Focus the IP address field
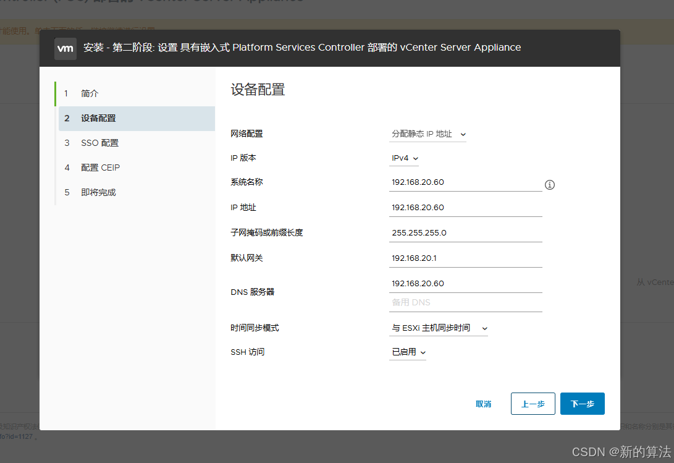This screenshot has width=674, height=463. coord(466,208)
